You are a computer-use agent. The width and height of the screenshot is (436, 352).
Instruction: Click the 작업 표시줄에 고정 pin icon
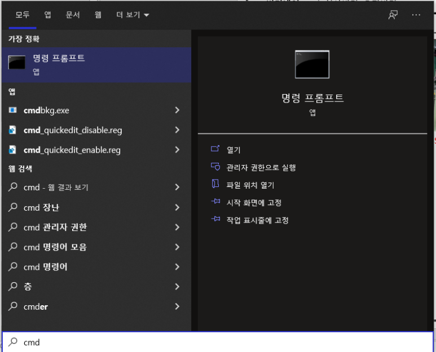pyautogui.click(x=215, y=219)
